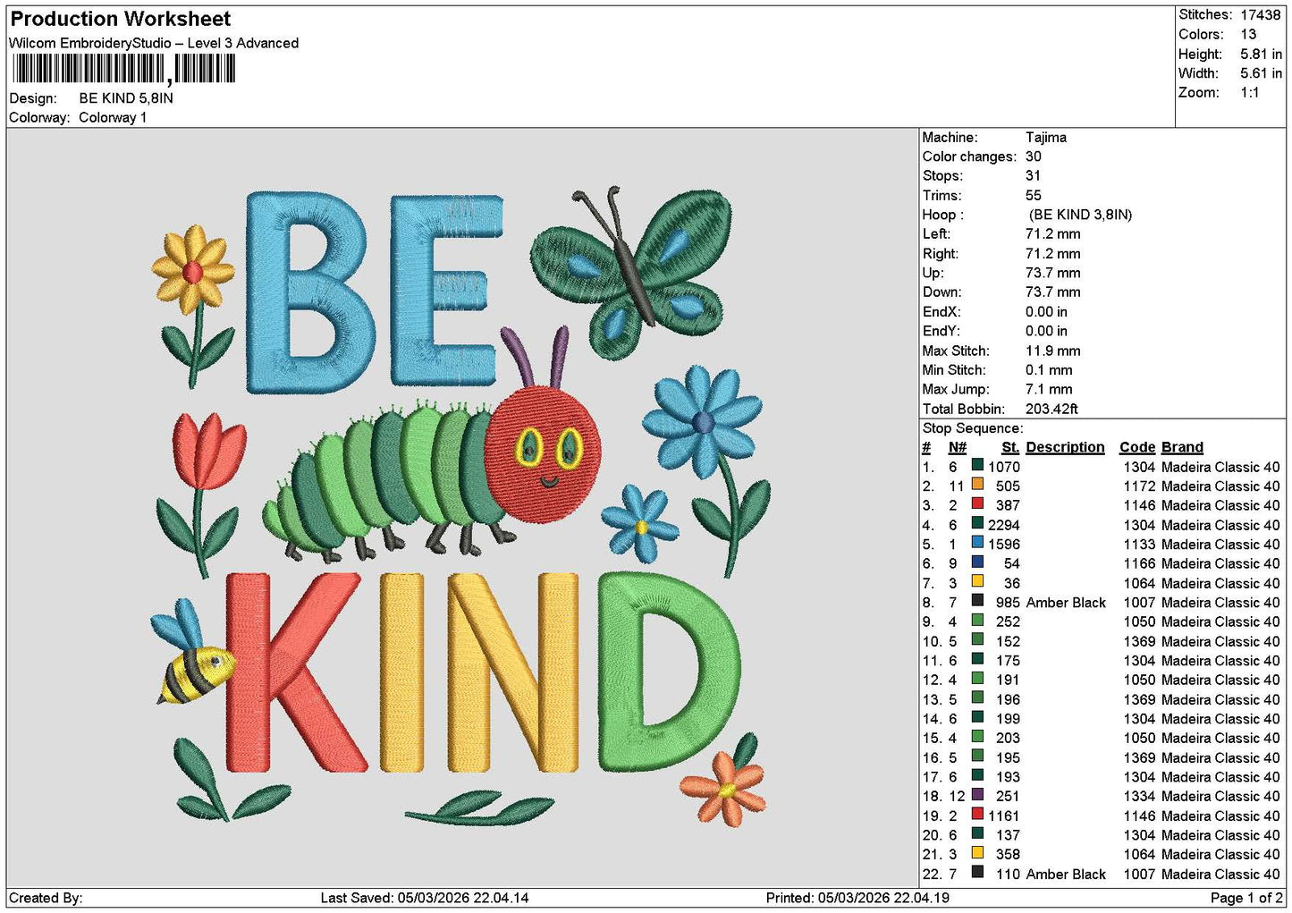Click the 'Brand' column header
Image resolution: width=1292 pixels, height=913 pixels.
(1183, 447)
